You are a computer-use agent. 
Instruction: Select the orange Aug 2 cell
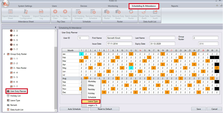tap(86, 79)
